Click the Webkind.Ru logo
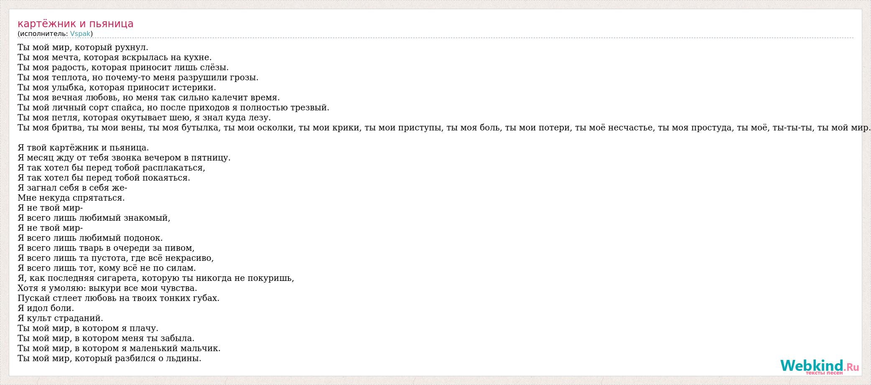The width and height of the screenshot is (871, 385). pos(819,366)
